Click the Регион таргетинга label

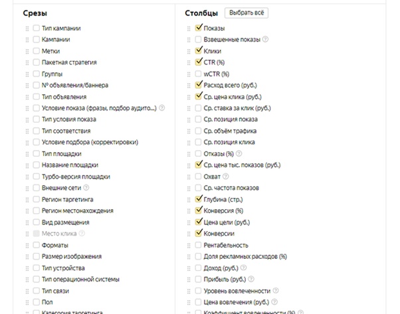pyautogui.click(x=67, y=199)
